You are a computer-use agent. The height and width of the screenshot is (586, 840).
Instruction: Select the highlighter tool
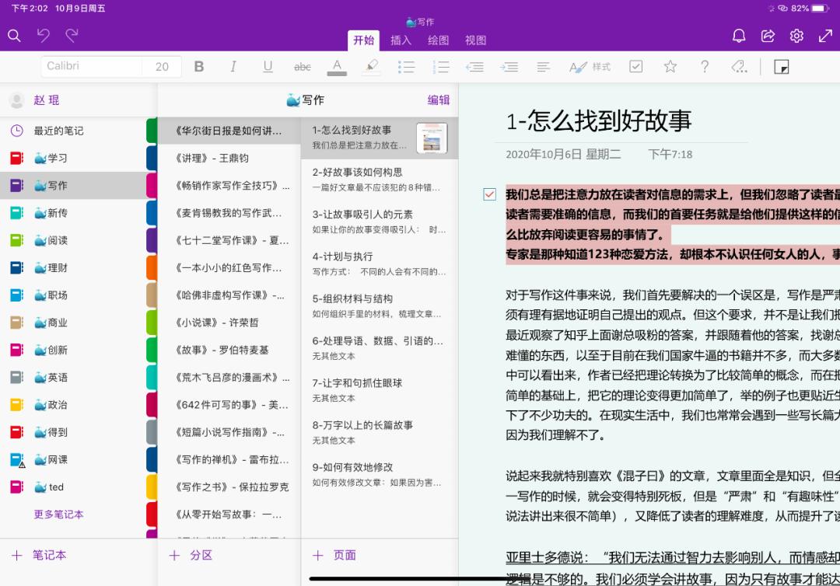(371, 67)
